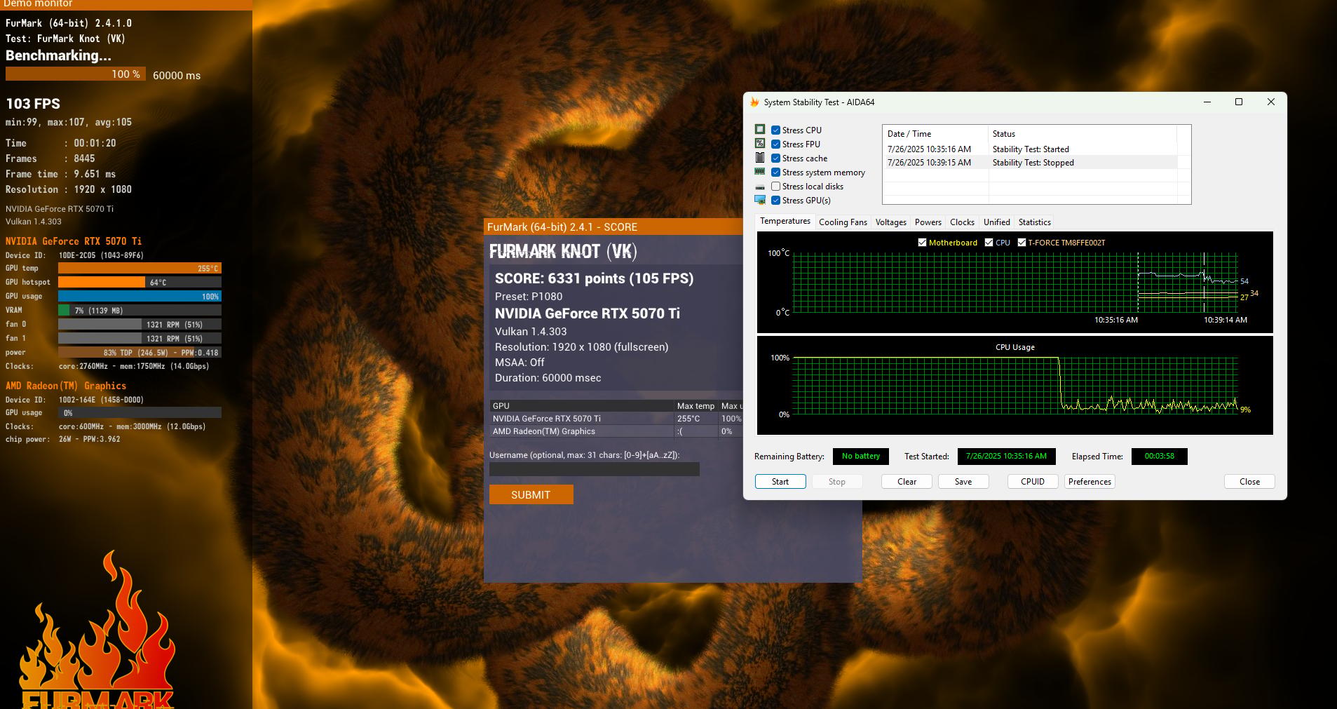Click the CPU chip icon beside Stress CPU
1337x709 pixels.
tap(760, 130)
